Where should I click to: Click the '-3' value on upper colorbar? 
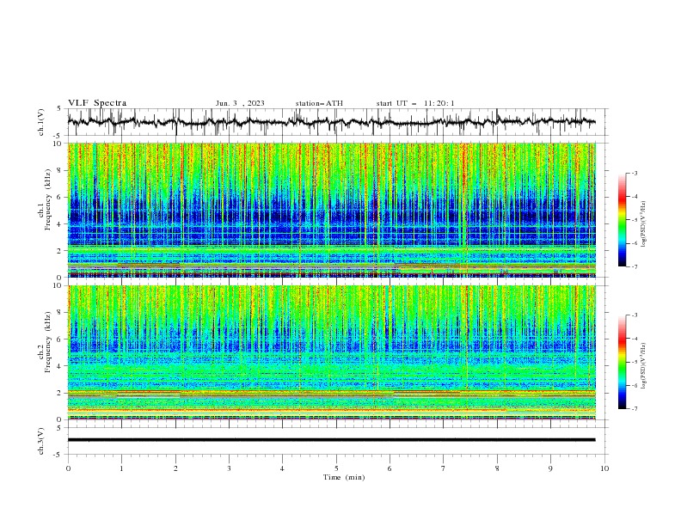coord(634,173)
